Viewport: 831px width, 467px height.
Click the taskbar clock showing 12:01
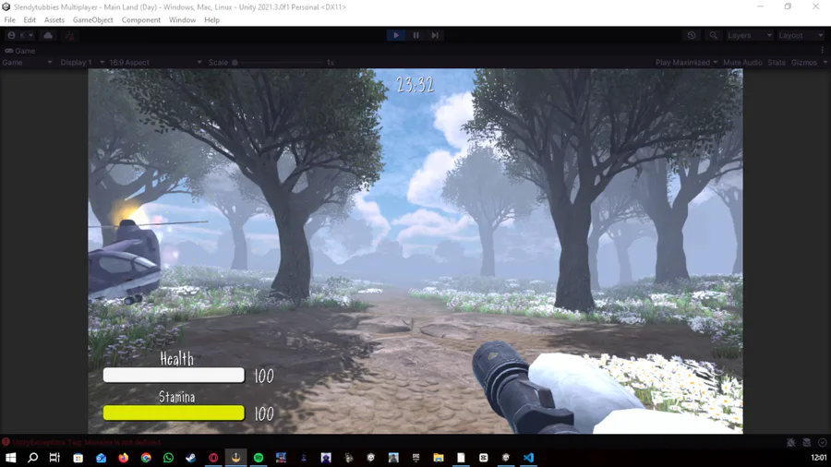(819, 458)
